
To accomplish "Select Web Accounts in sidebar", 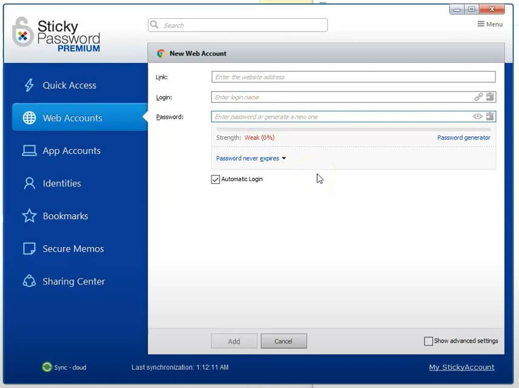I will [79, 117].
